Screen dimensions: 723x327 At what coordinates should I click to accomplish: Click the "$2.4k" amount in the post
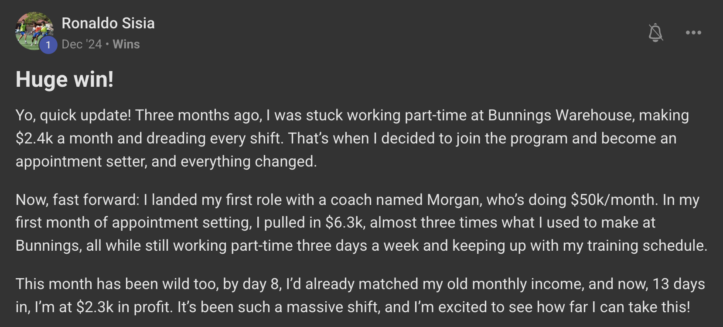pos(34,138)
